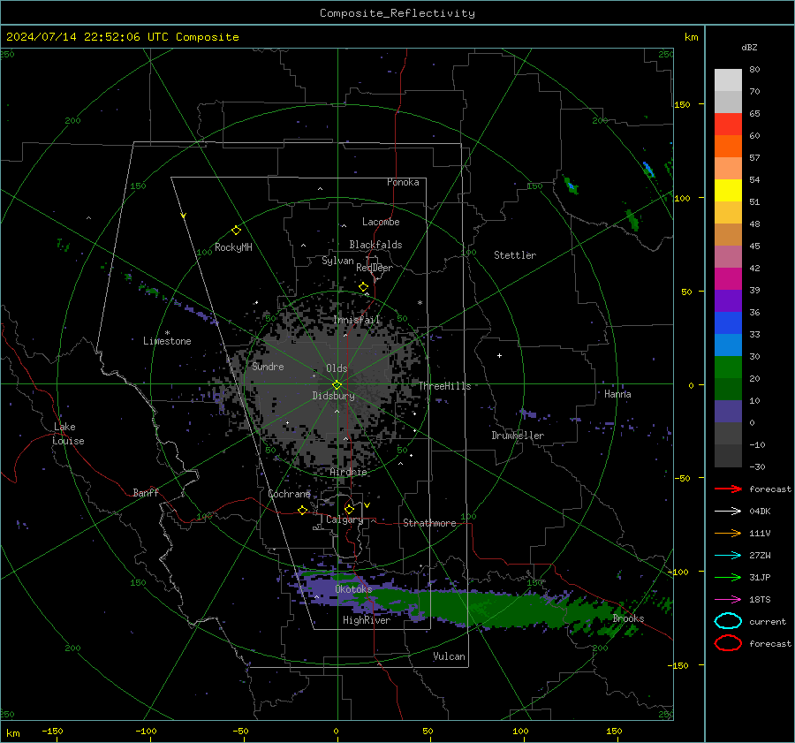Select the green swatch between 30 and 20
Screen dimensions: 795x743
coord(728,368)
